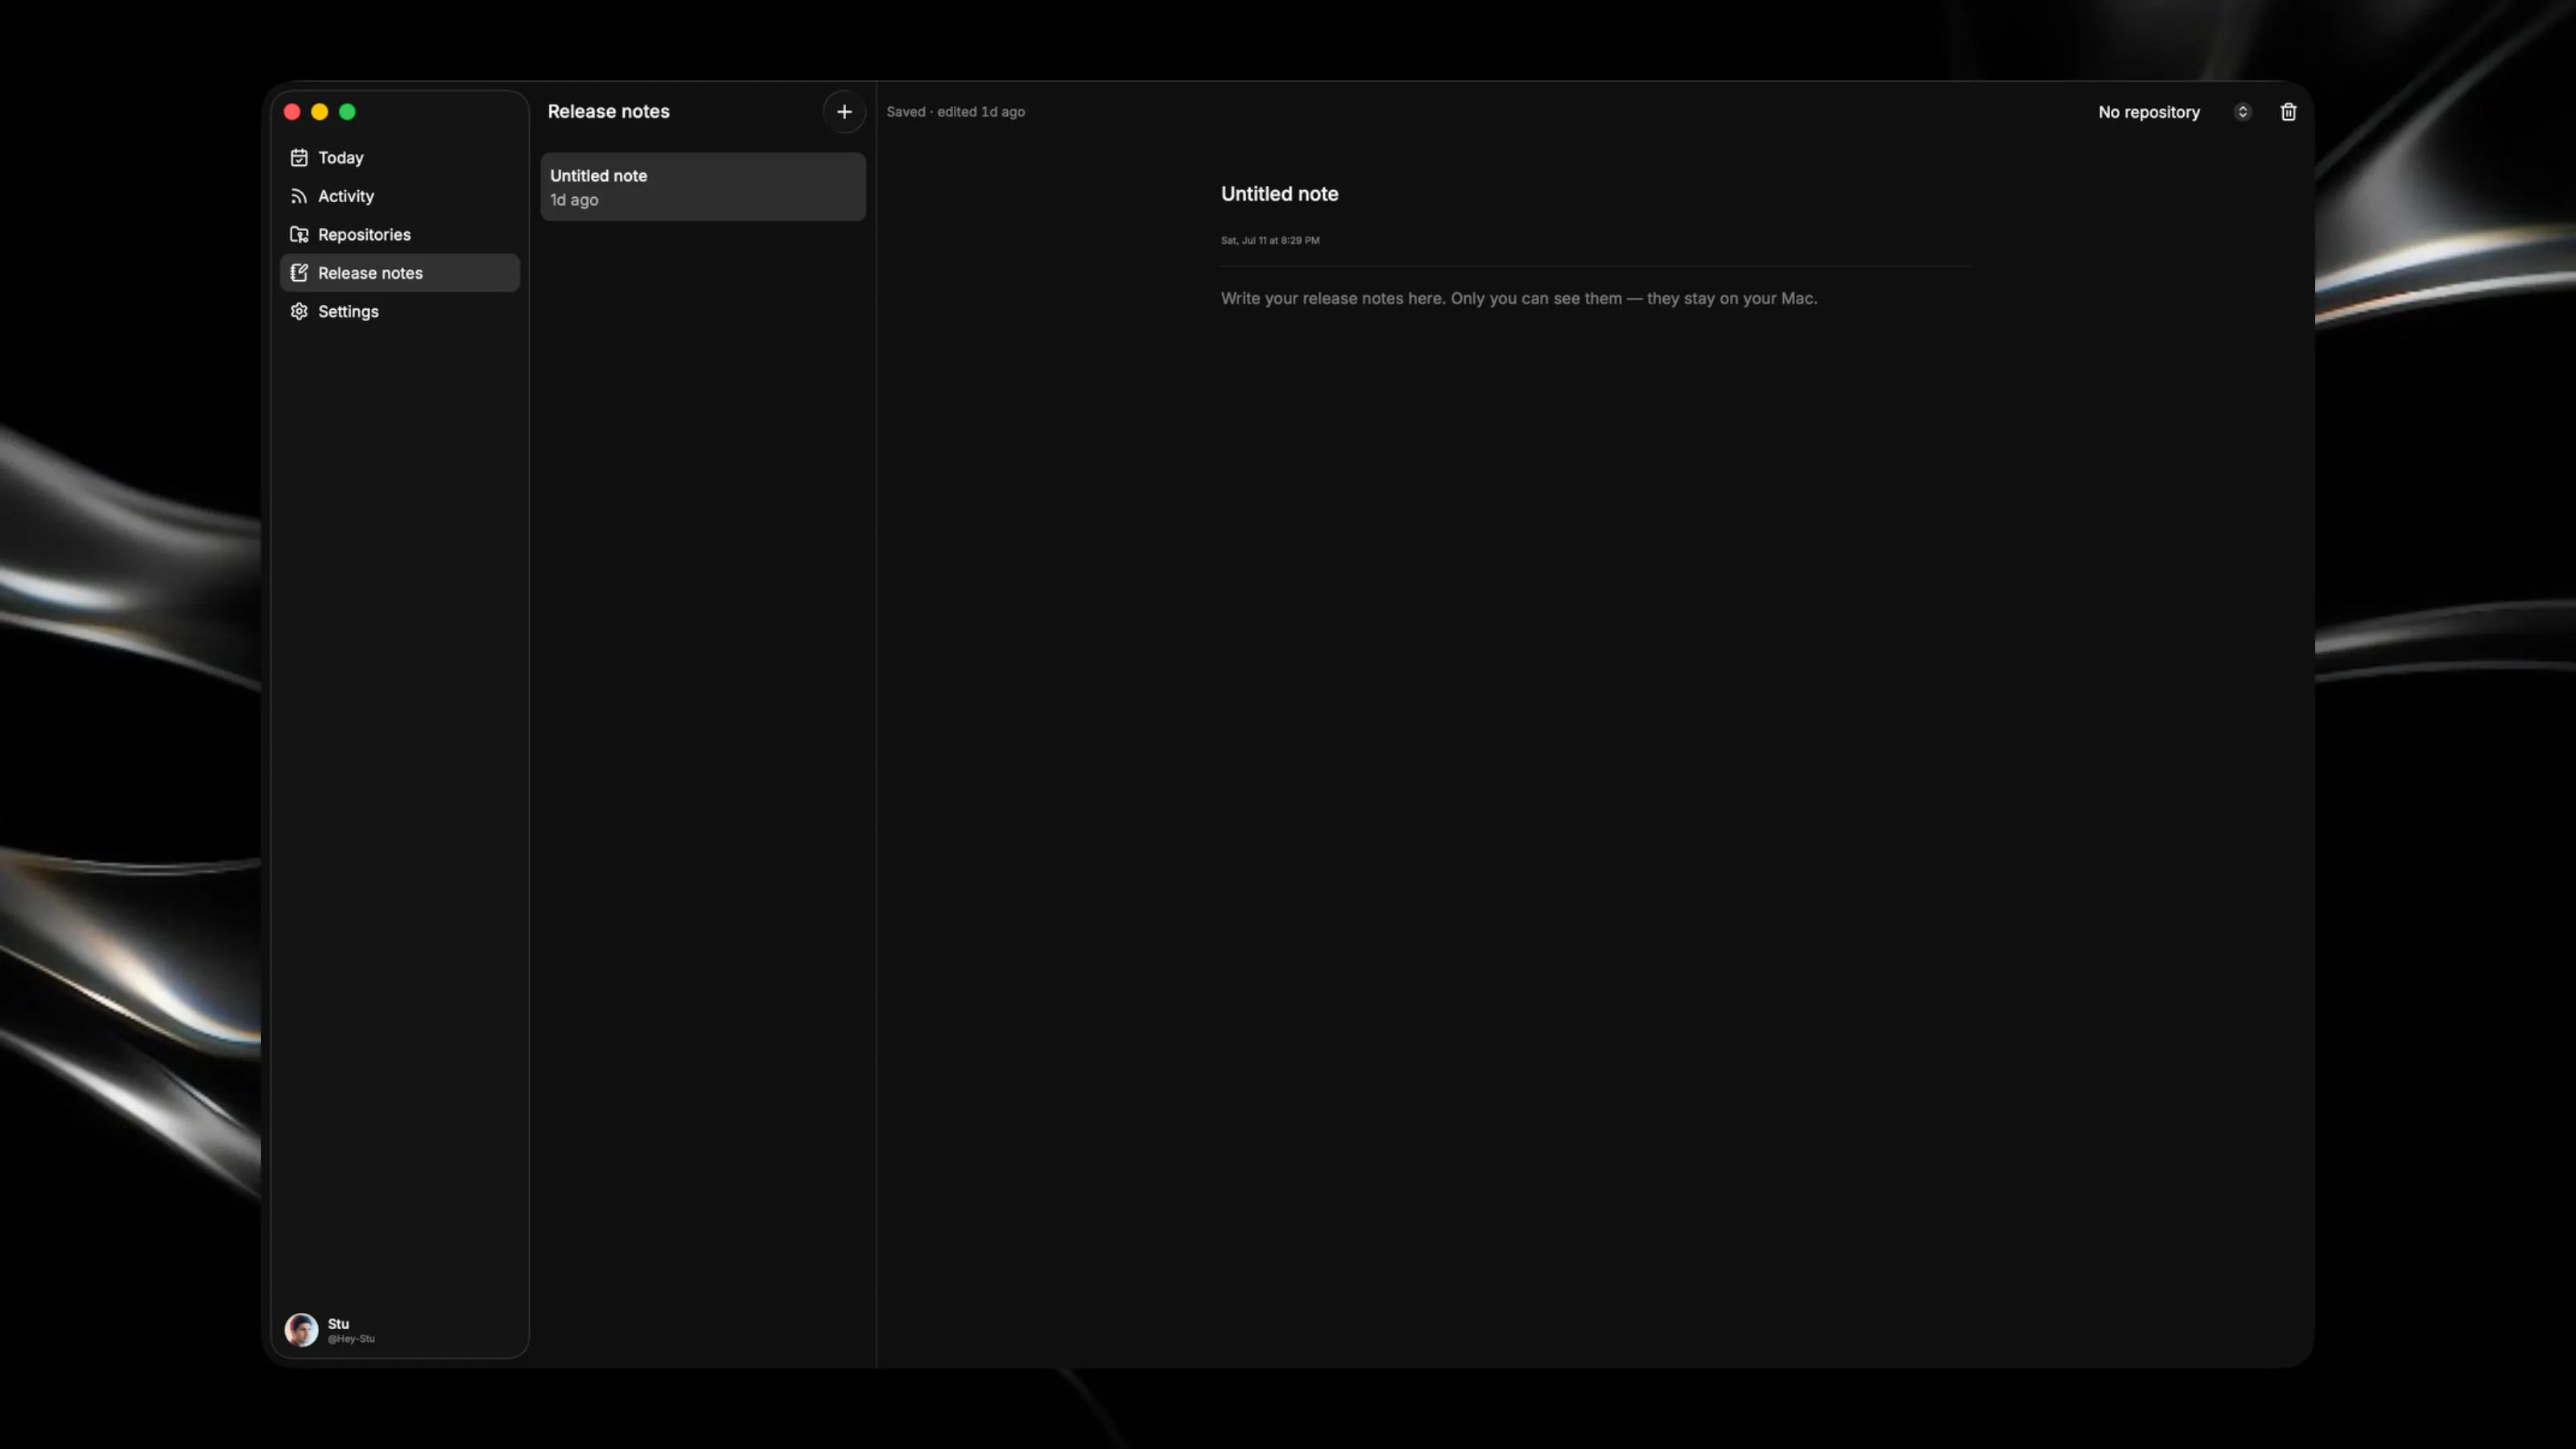The image size is (2576, 1449).
Task: Click the @Hey-Stu handle
Action: [x=351, y=1339]
